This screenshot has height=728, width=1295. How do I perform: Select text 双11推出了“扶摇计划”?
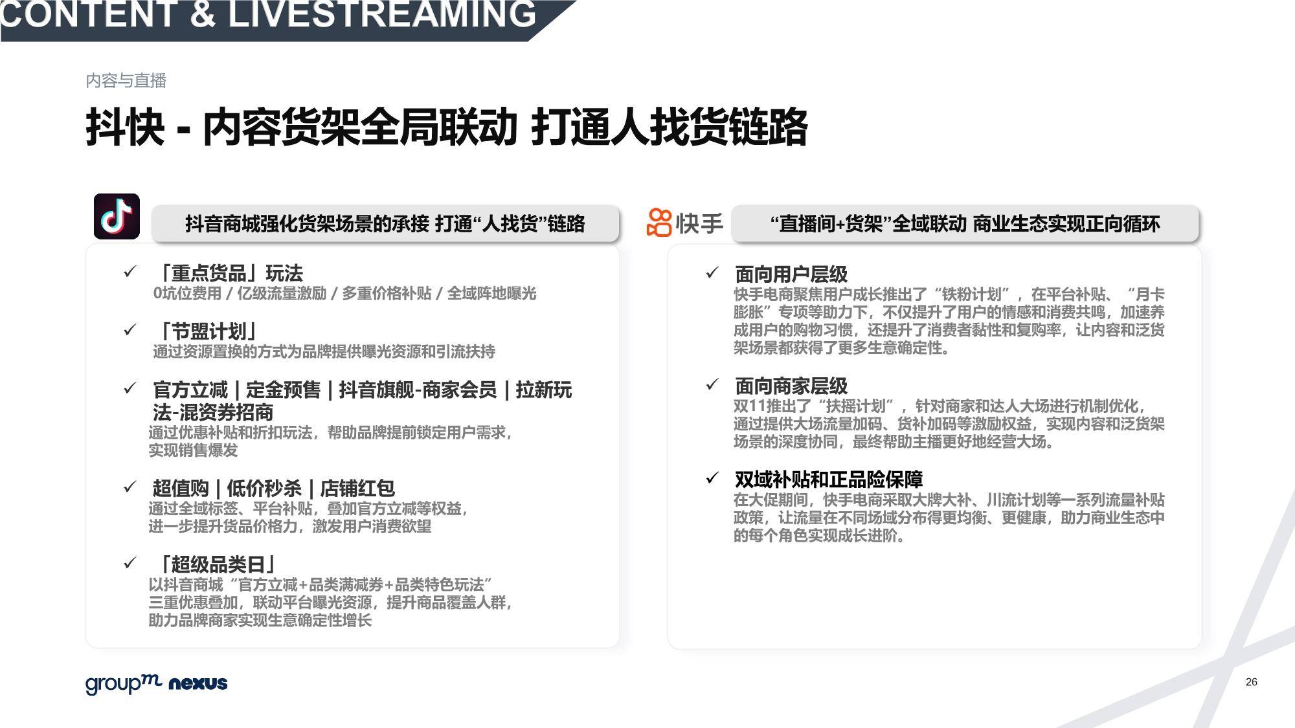point(940,406)
